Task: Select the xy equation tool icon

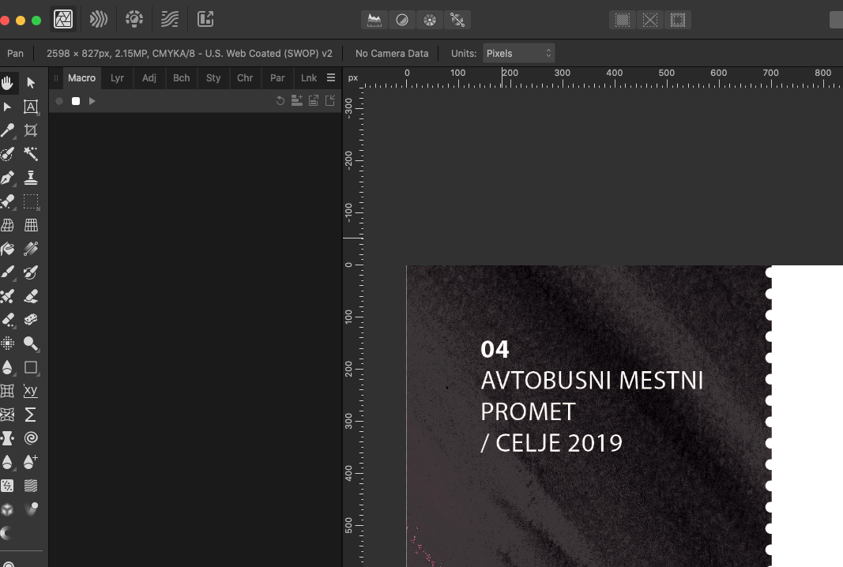Action: (31, 391)
